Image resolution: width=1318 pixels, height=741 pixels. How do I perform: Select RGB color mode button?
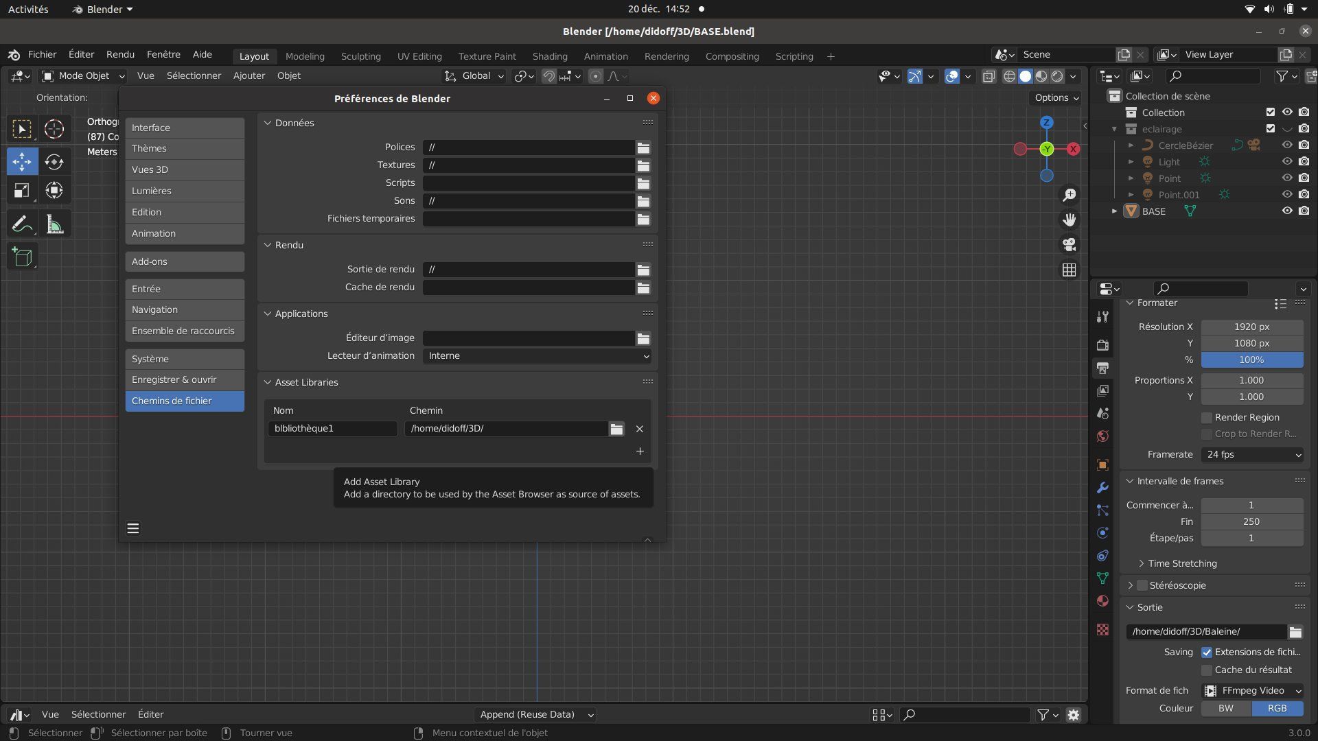click(x=1277, y=709)
